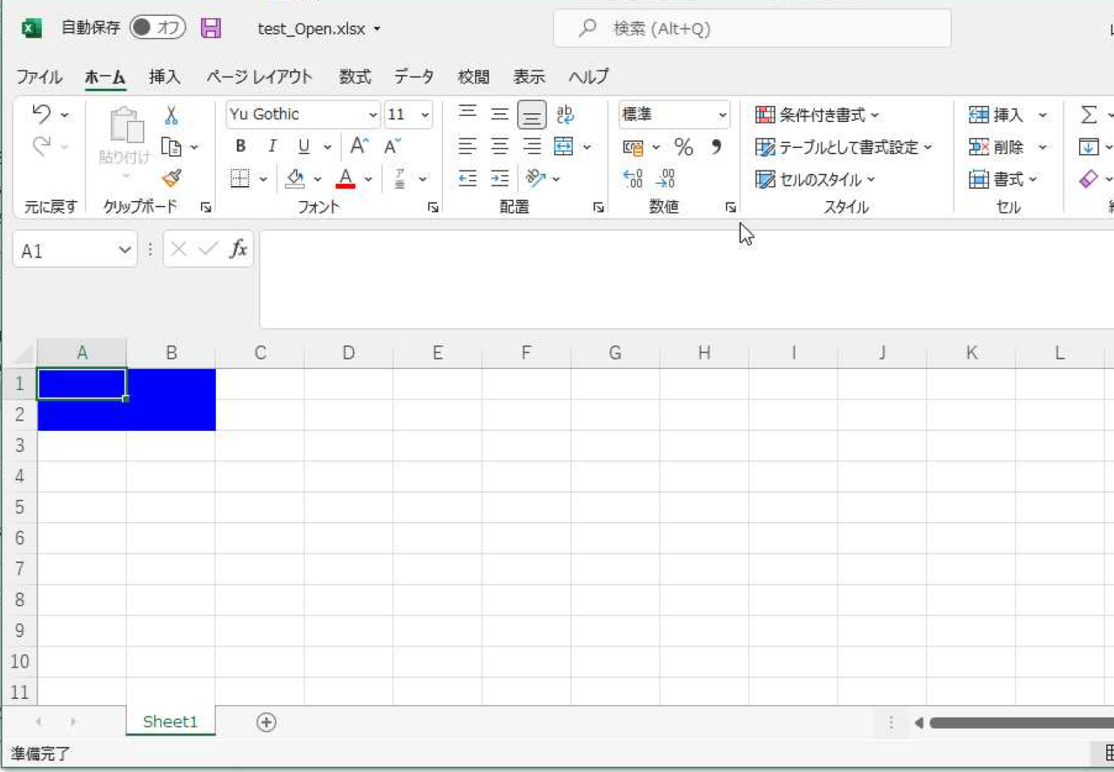Toggle Underline formatting
1114x772 pixels.
click(x=304, y=146)
